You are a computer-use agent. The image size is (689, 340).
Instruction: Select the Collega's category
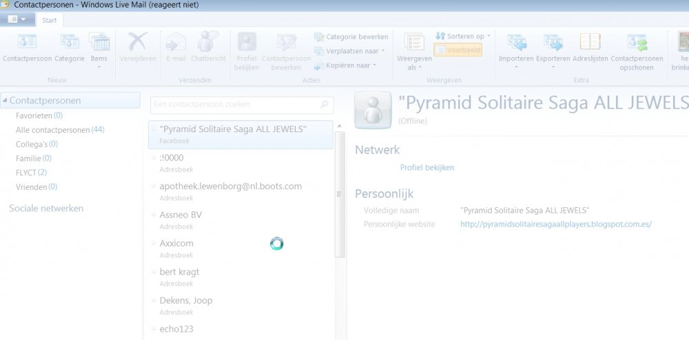pos(37,144)
